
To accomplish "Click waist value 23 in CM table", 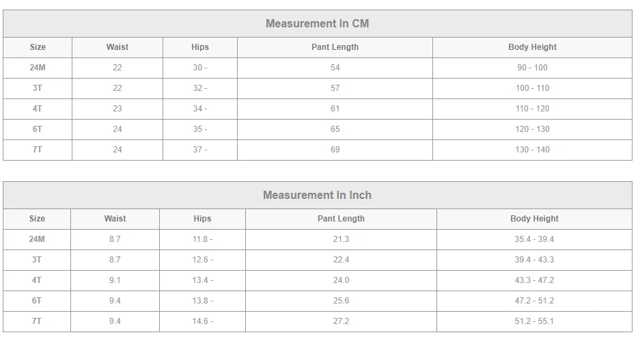I will click(117, 109).
